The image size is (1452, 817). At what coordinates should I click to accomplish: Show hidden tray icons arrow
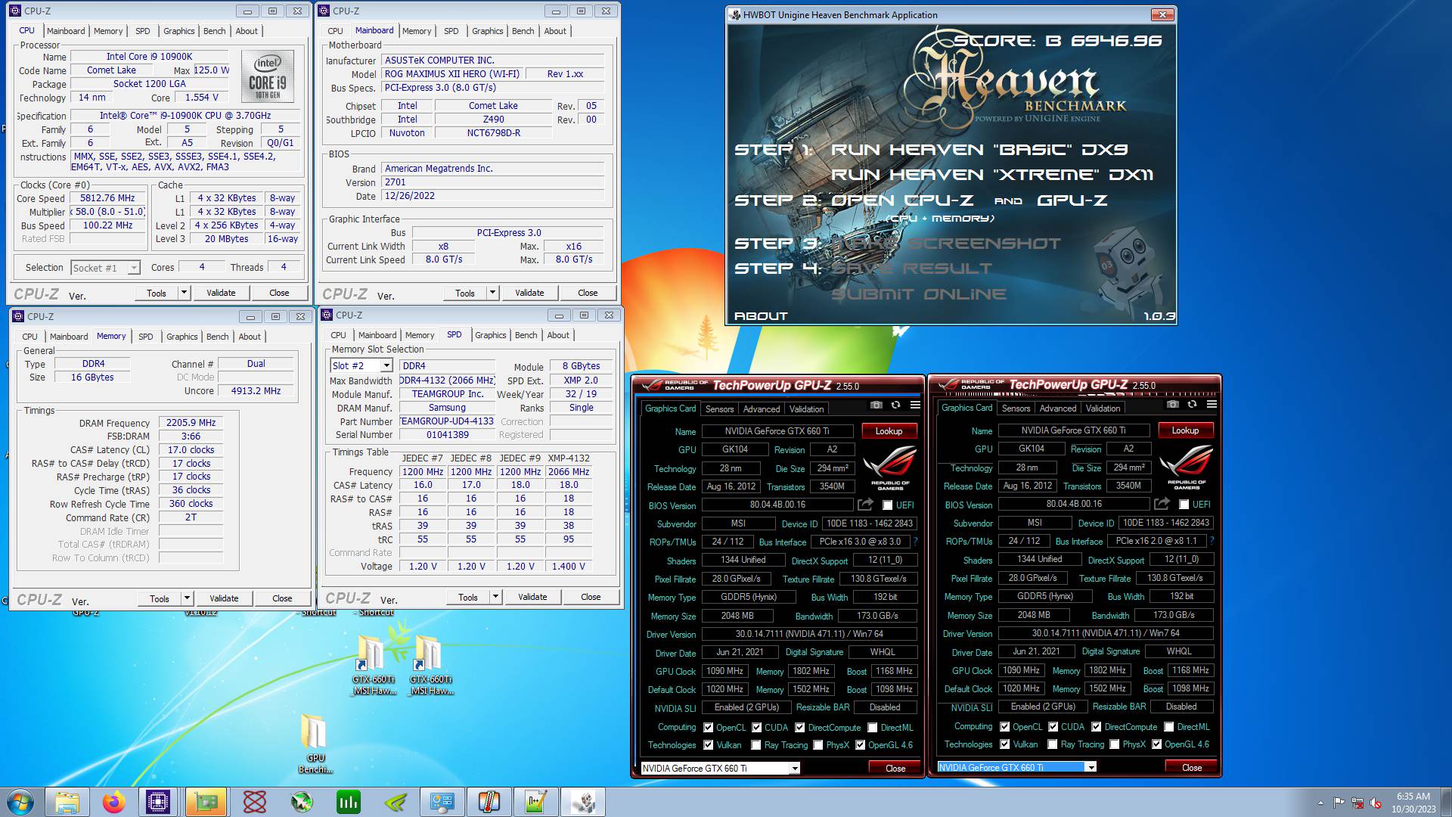tap(1320, 803)
